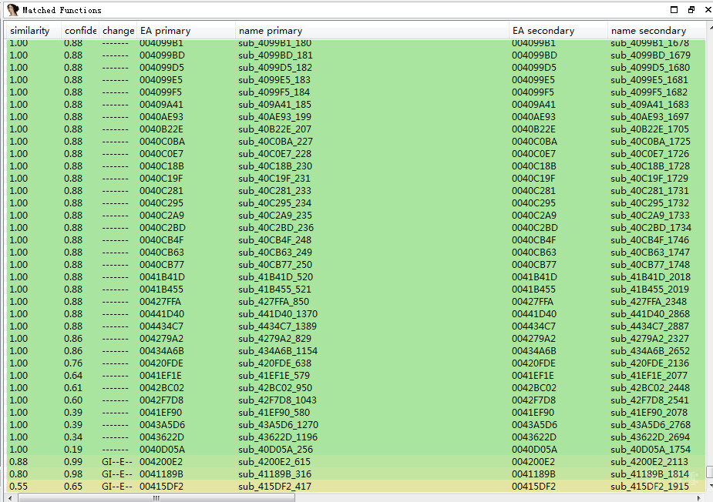The width and height of the screenshot is (713, 502).
Task: Select row sub_4099F5_184
Action: tap(355, 92)
